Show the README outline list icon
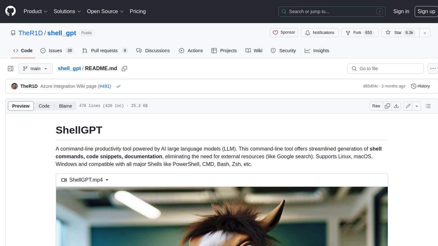 click(428, 106)
